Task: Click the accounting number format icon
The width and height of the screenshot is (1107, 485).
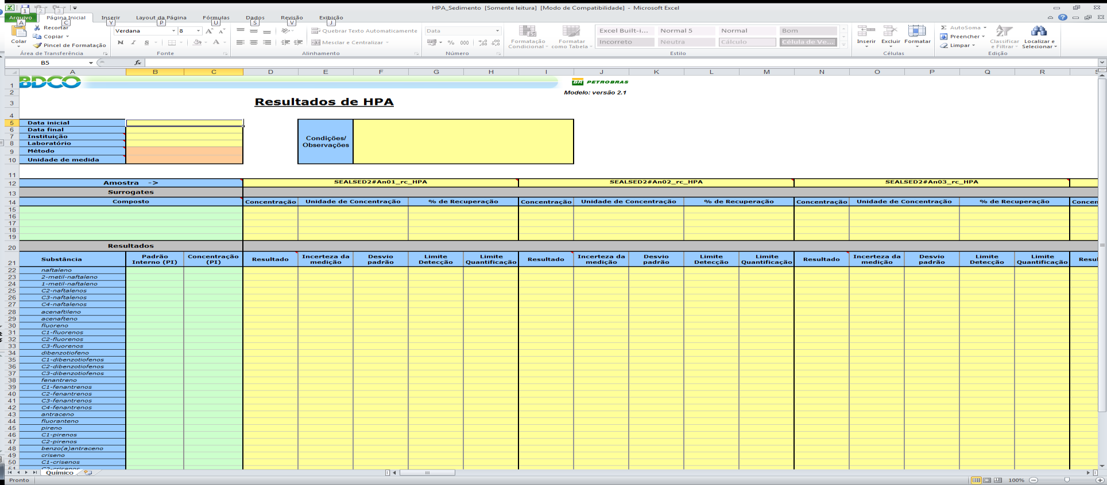Action: (432, 42)
